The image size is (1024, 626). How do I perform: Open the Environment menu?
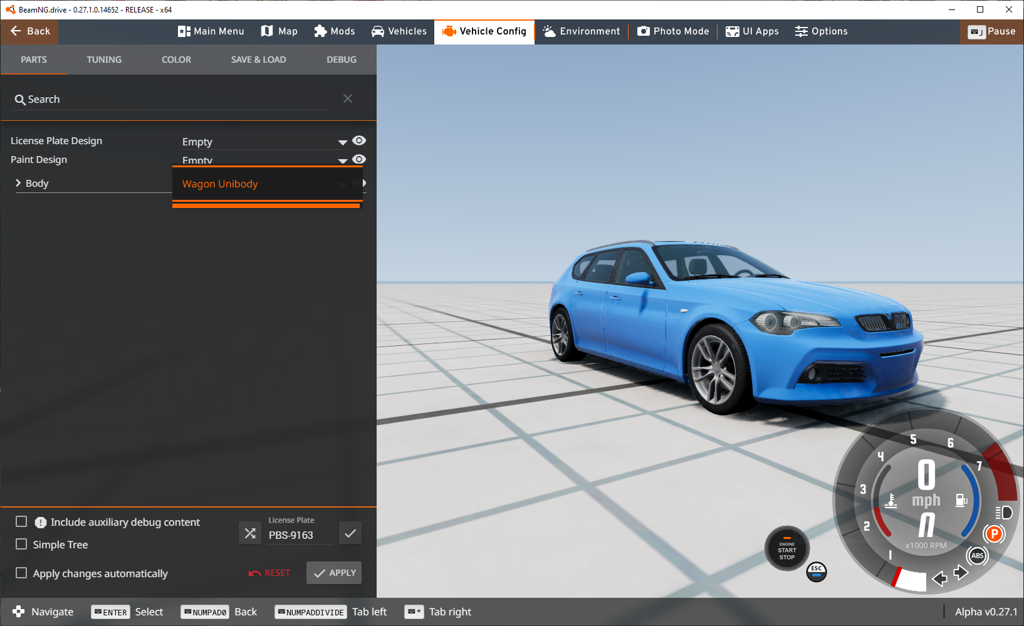582,31
